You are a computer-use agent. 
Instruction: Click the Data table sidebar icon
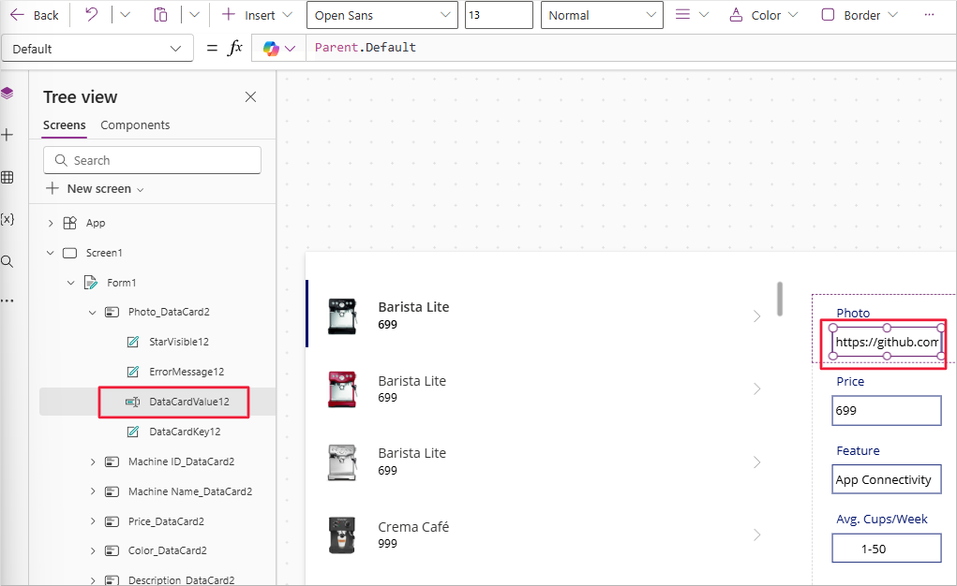(x=7, y=178)
